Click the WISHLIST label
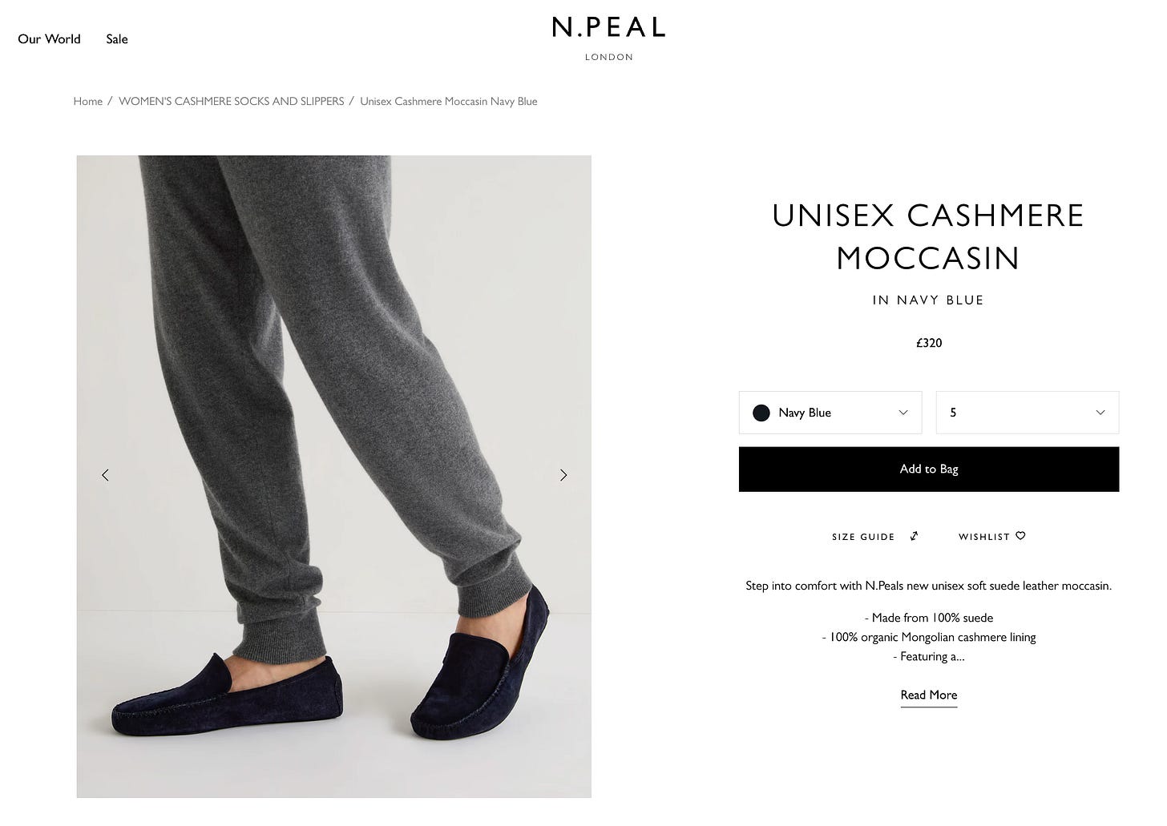Image resolution: width=1167 pixels, height=826 pixels. [x=985, y=536]
